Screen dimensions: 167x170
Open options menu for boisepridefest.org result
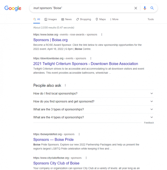(79, 134)
